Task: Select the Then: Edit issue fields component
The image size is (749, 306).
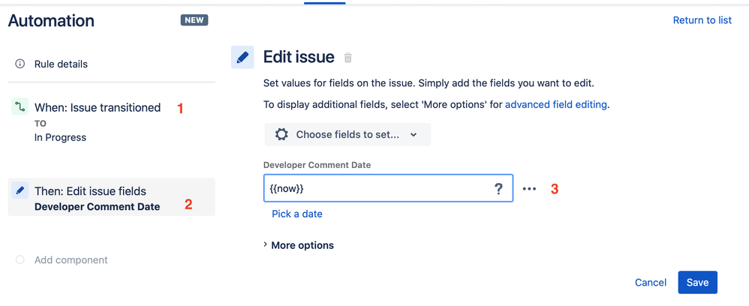Action: [111, 197]
